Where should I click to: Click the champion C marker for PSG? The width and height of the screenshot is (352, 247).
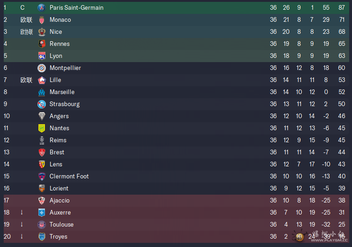22,7
